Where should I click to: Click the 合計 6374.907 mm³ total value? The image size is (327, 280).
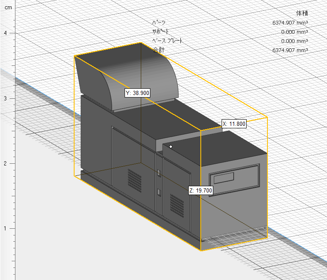[x=290, y=50]
